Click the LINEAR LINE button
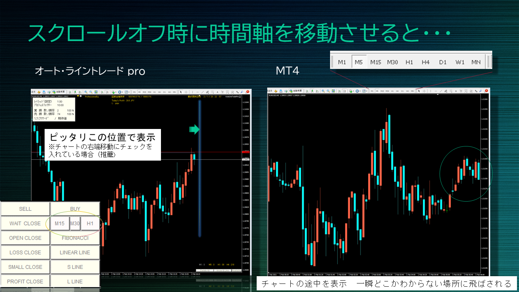 click(75, 253)
